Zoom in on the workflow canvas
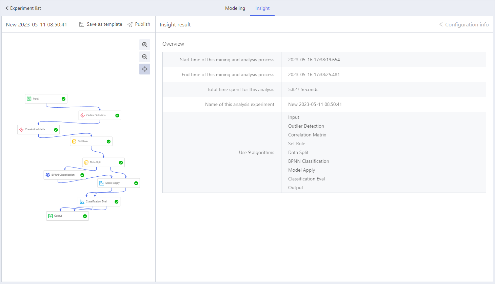Screen dimensions: 495x284 145,44
